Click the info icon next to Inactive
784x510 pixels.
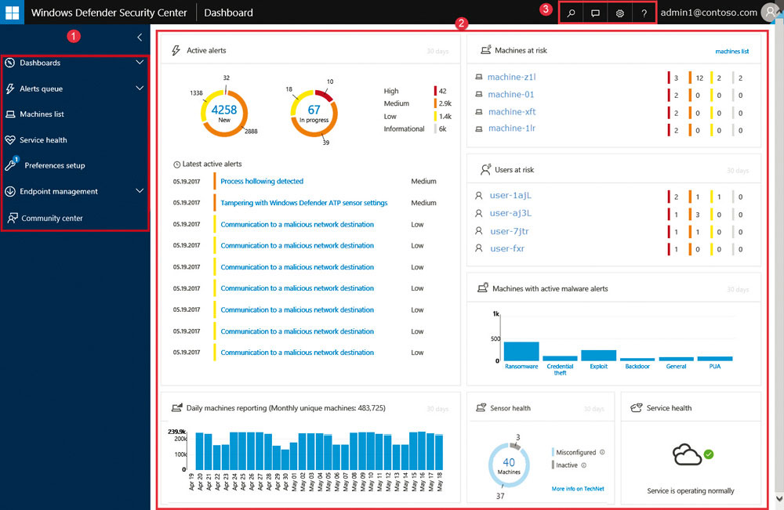click(584, 465)
